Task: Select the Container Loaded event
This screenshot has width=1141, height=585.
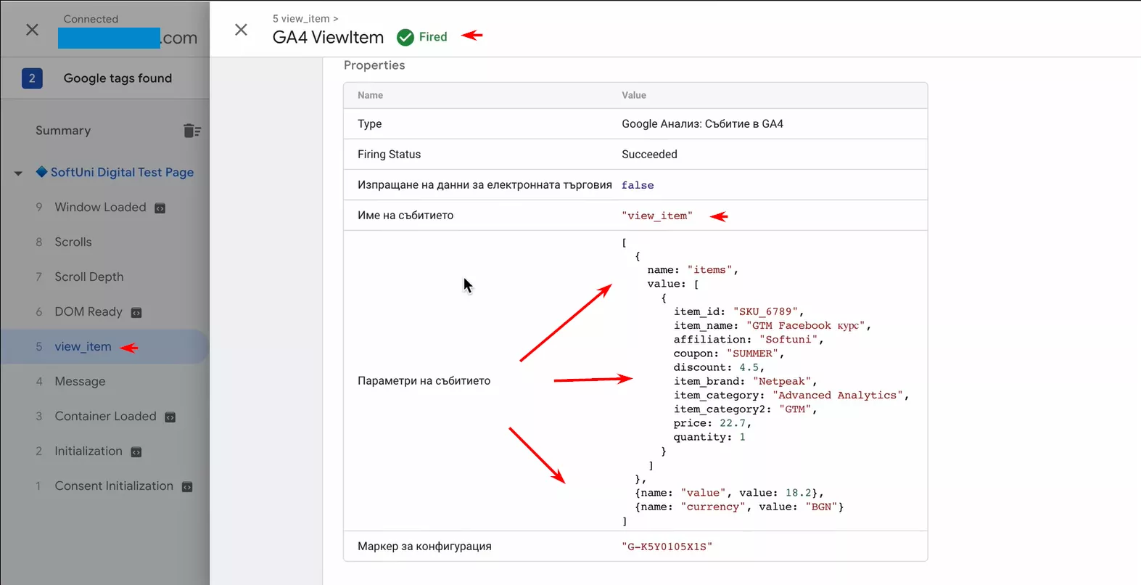Action: pyautogui.click(x=105, y=416)
